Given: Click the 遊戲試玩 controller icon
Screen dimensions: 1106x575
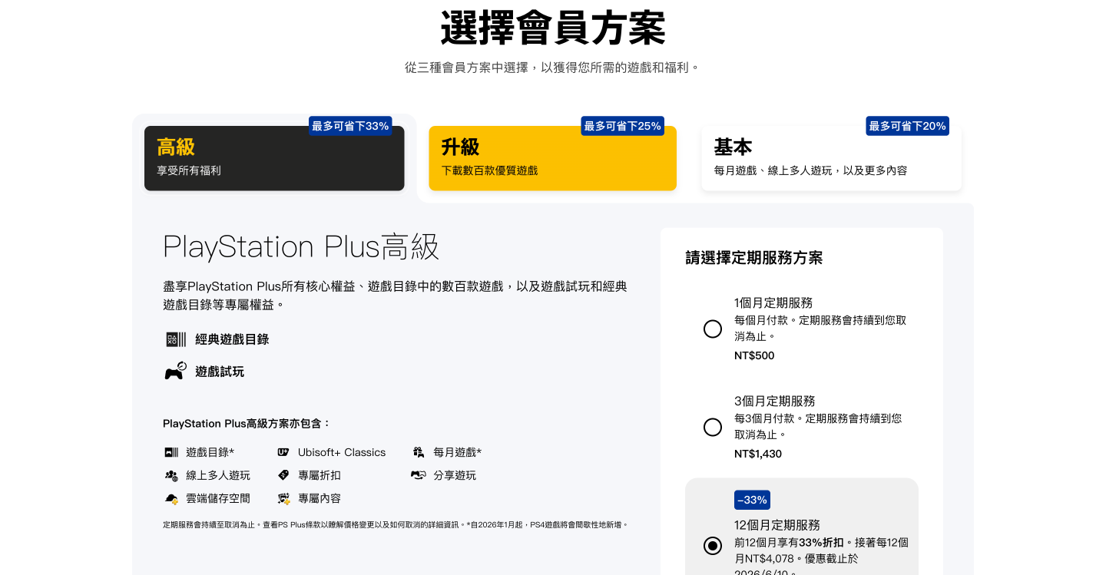Looking at the screenshot, I should (x=176, y=372).
